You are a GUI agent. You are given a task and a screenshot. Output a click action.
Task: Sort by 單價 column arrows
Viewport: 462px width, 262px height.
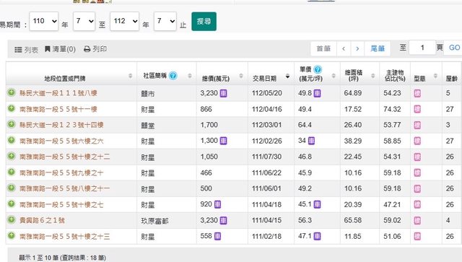click(334, 76)
